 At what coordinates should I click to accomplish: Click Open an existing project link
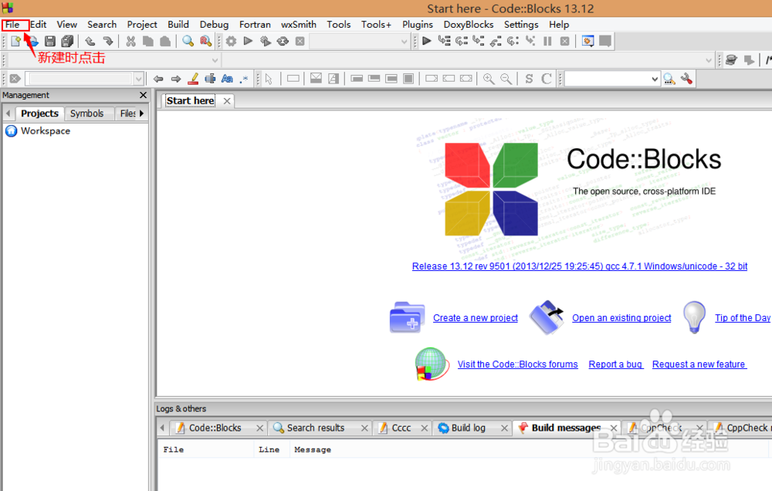pyautogui.click(x=621, y=318)
